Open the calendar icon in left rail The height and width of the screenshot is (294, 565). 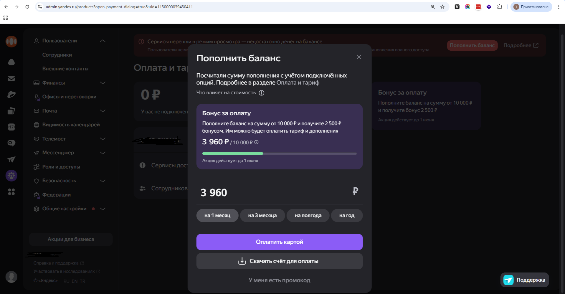click(11, 127)
